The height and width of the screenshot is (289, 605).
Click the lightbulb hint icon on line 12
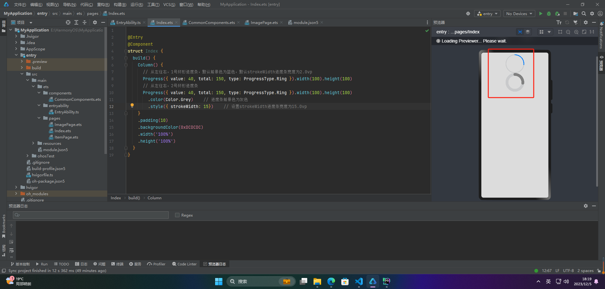pos(132,105)
